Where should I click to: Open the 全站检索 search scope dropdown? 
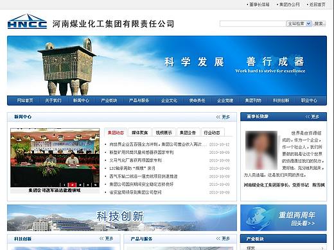pyautogui.click(x=299, y=24)
